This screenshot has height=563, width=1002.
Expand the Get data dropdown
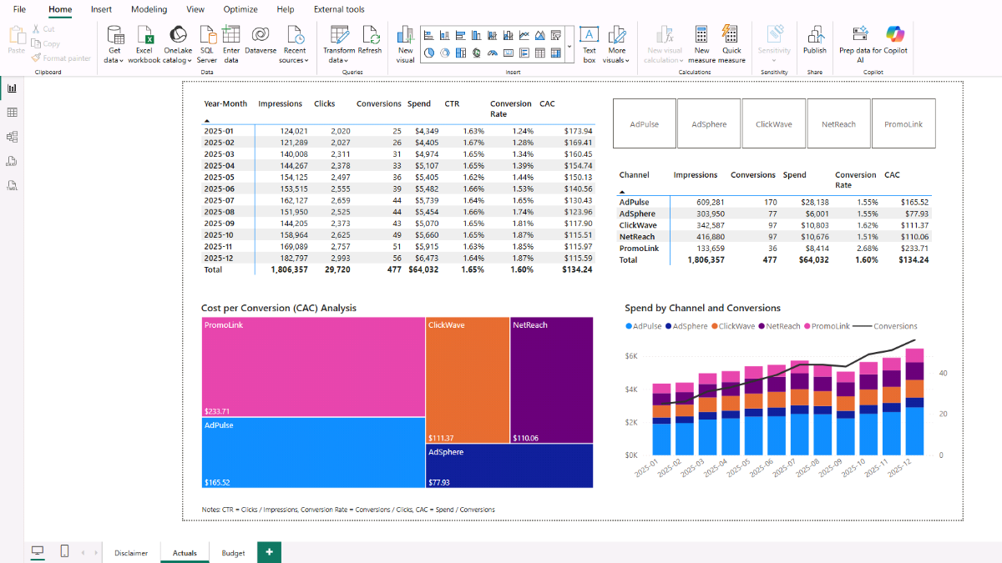coord(114,60)
